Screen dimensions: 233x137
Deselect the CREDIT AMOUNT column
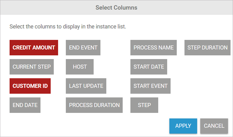[x=34, y=48]
